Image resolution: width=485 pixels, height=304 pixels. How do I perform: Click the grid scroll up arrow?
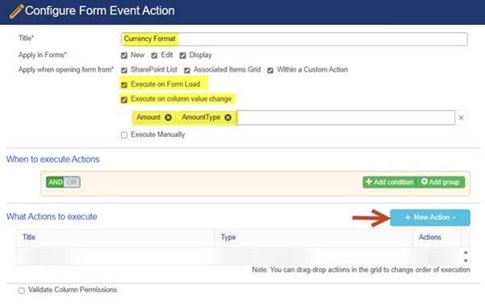click(x=466, y=252)
